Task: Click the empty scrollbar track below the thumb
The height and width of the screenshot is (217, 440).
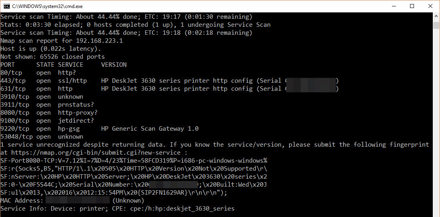Action: pos(436,120)
